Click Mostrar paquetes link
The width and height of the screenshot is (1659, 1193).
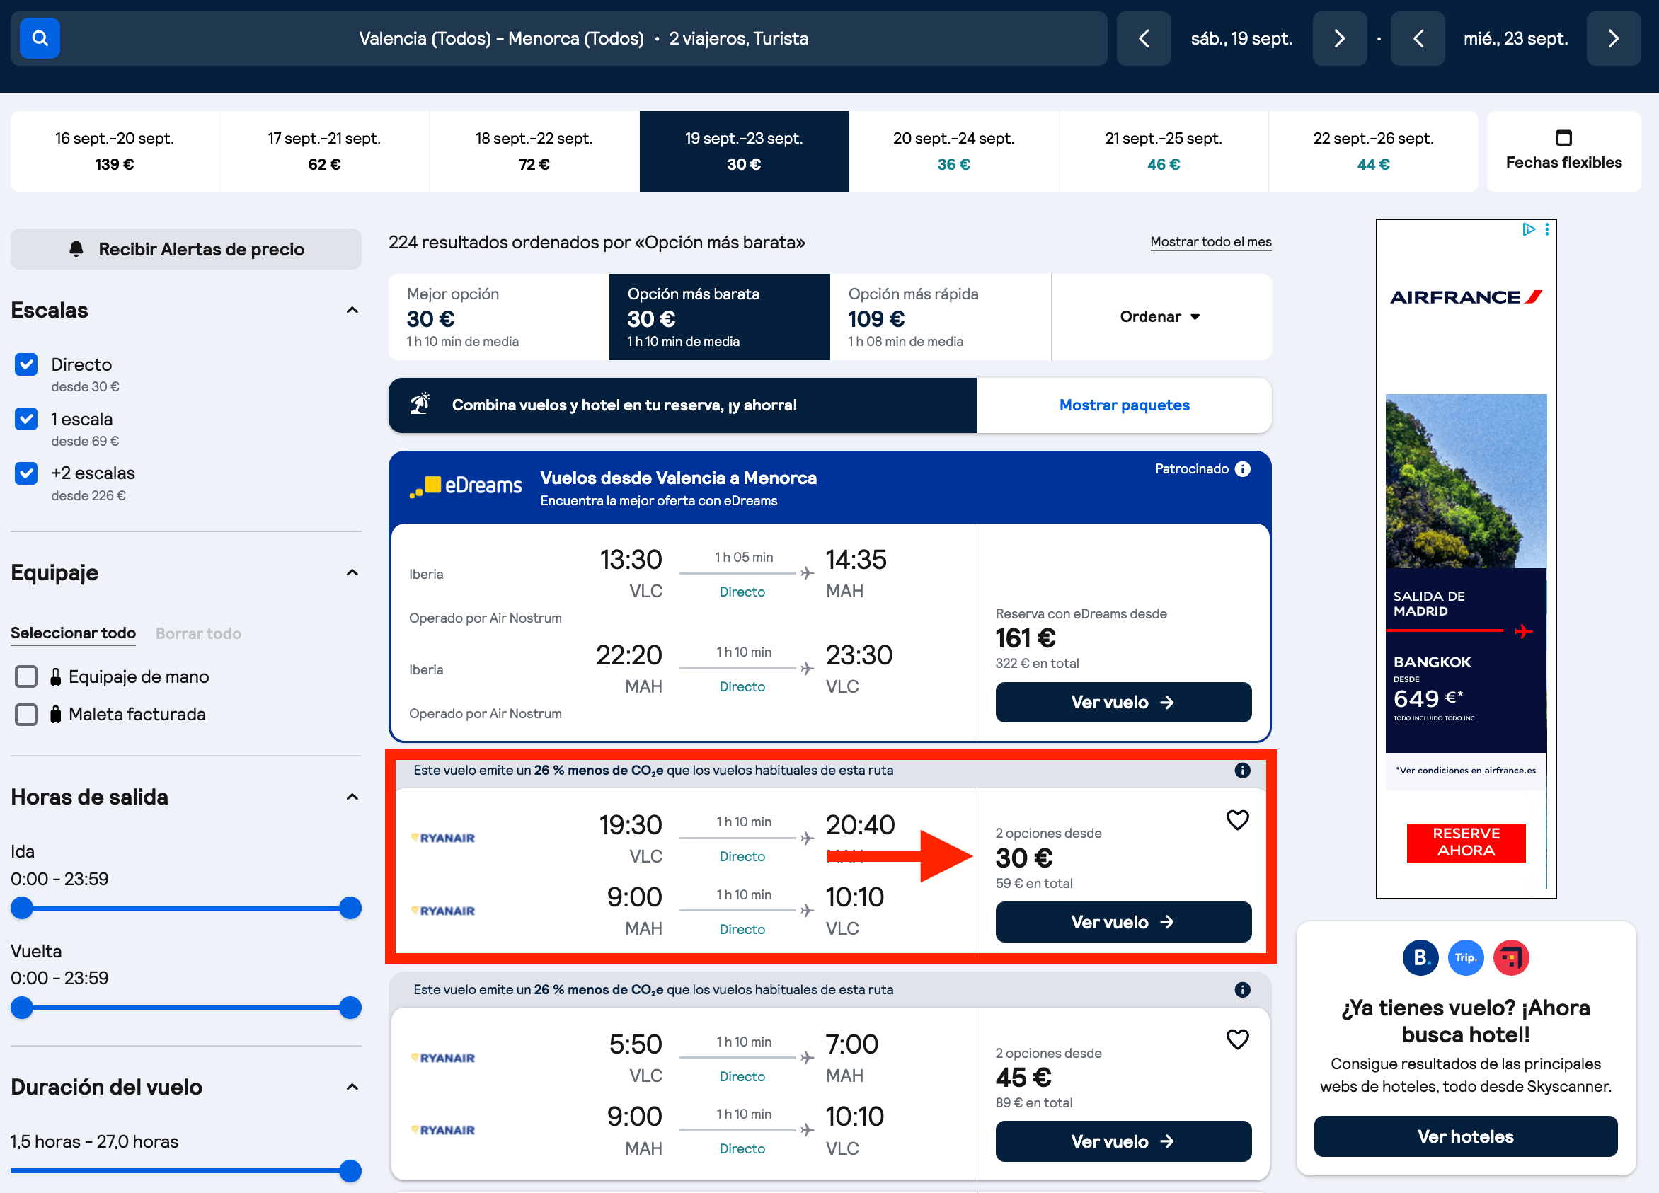[1125, 405]
